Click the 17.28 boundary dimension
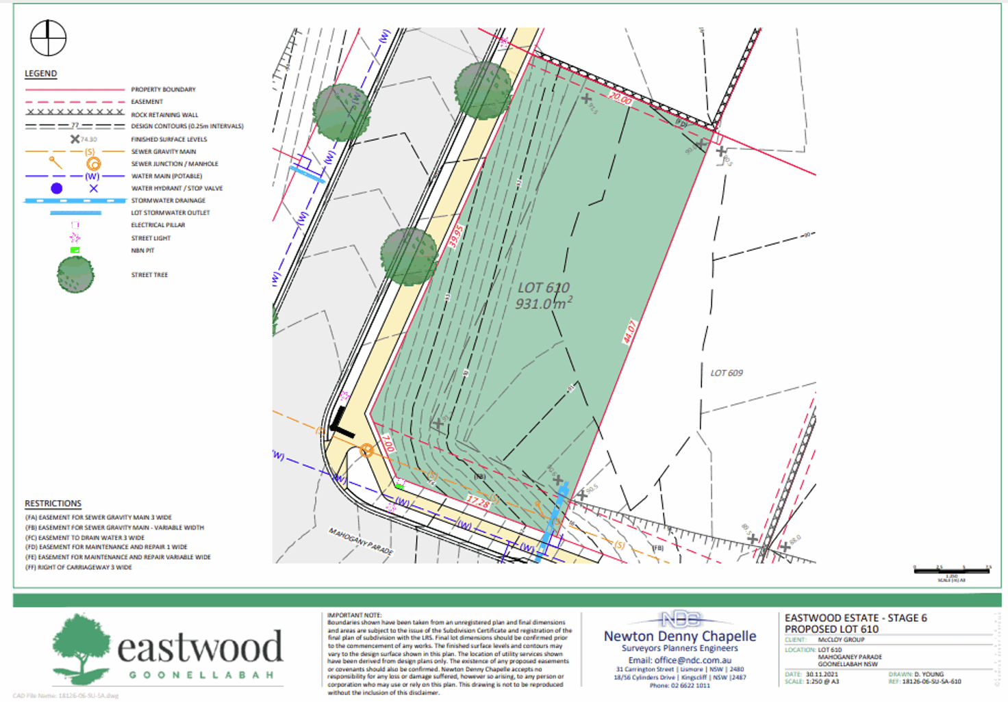The image size is (1008, 702). point(479,502)
